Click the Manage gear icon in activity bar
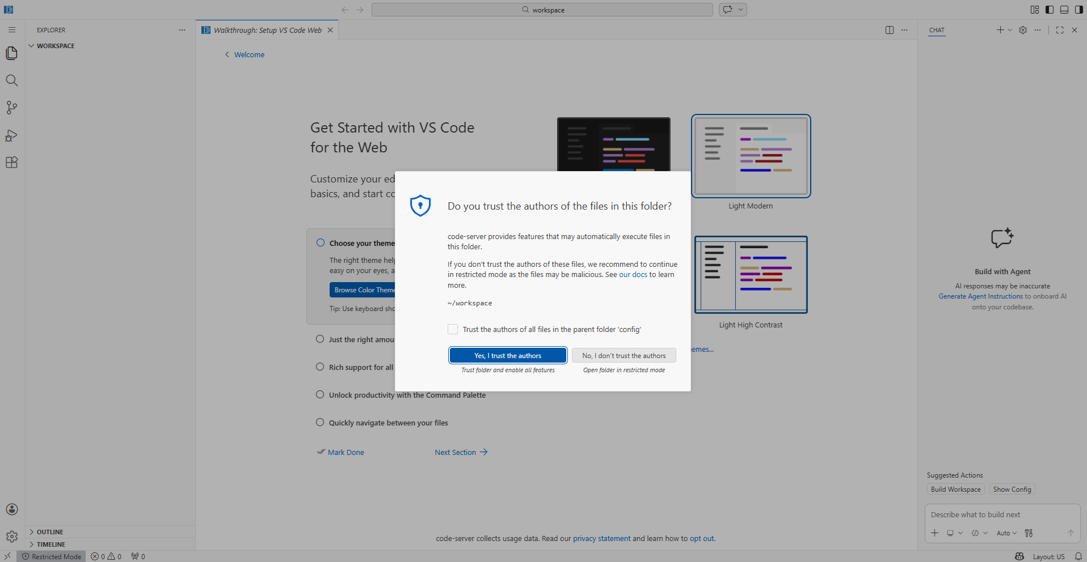Viewport: 1087px width, 562px height. (12, 537)
